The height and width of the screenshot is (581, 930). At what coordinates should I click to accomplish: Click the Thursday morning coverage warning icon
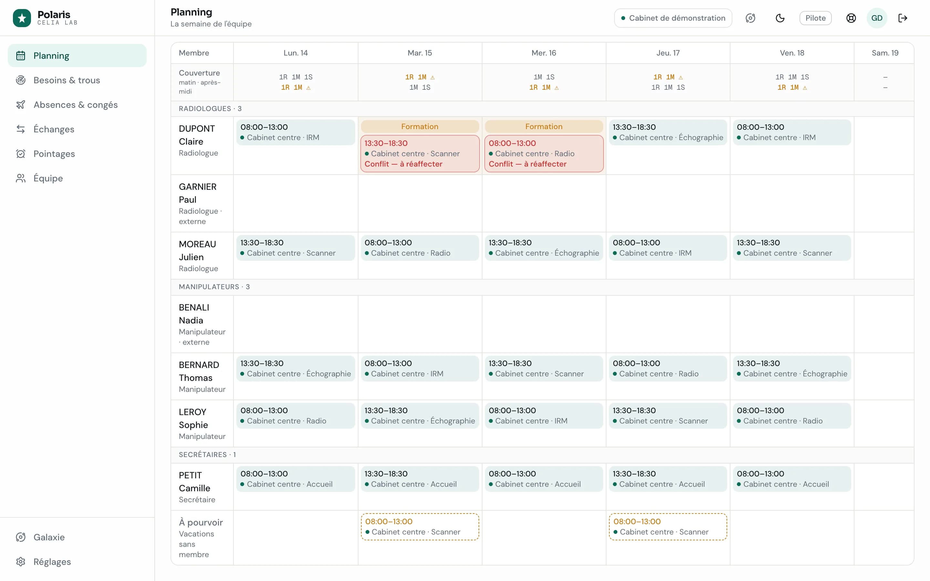click(x=681, y=77)
